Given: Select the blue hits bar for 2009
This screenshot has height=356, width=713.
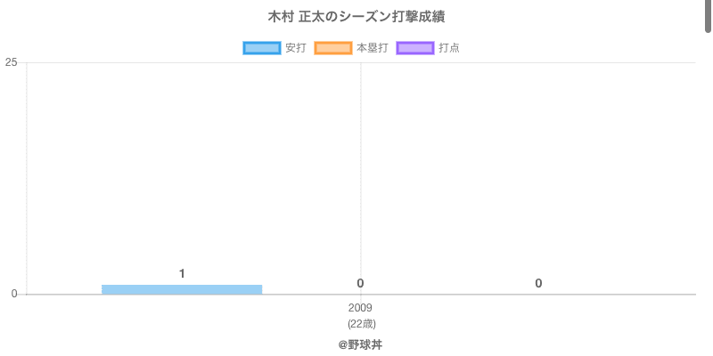Looking at the screenshot, I should click(x=182, y=289).
